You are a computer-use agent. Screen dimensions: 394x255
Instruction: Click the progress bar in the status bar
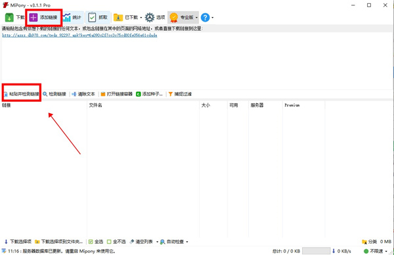click(x=316, y=250)
